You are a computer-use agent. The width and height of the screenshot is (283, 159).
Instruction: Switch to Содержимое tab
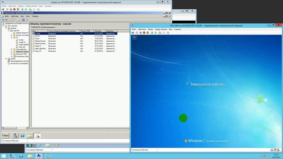(36, 27)
